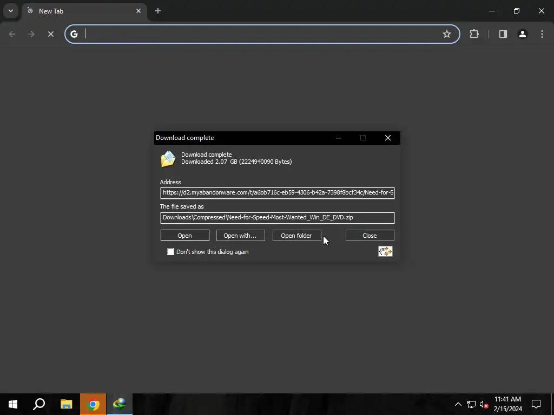The width and height of the screenshot is (554, 415).
Task: Open File Explorer from taskbar
Action: 66,404
